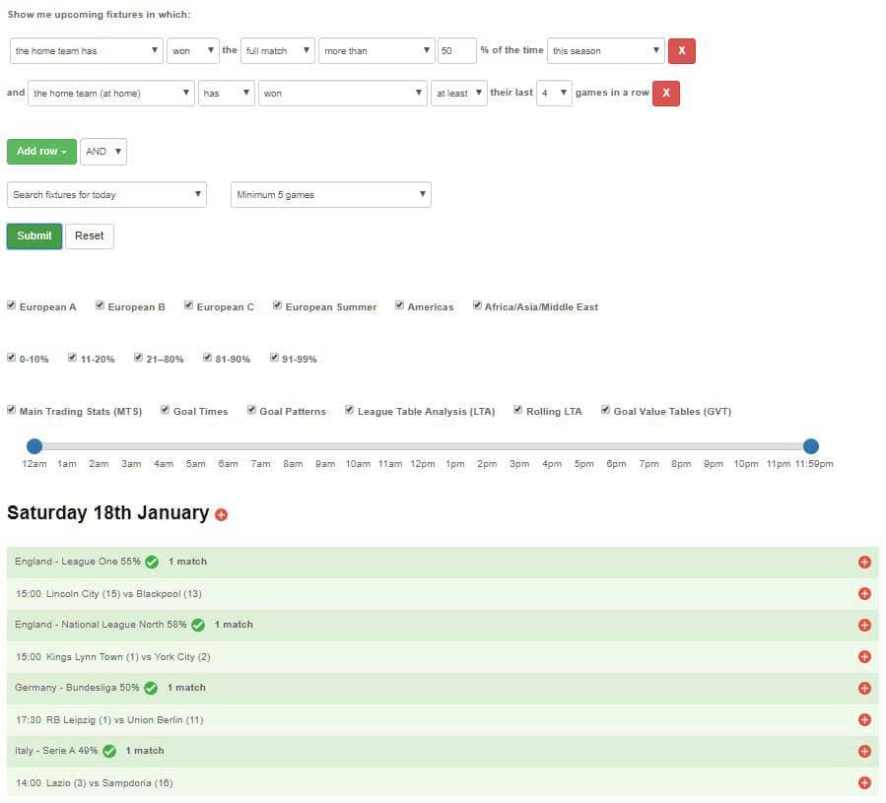Toggle Rolling LTA checkbox
The image size is (886, 803).
pos(518,410)
